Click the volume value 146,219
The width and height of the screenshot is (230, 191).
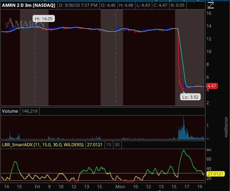[x=30, y=111]
